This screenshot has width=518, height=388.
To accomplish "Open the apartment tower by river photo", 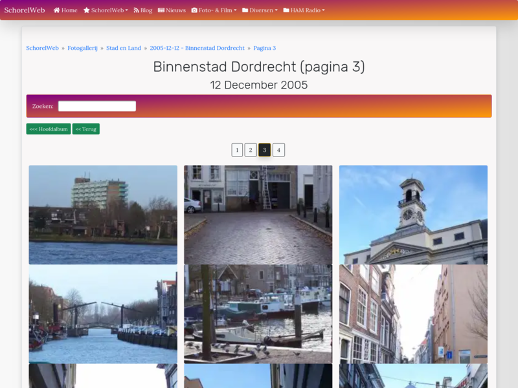I will 103,215.
